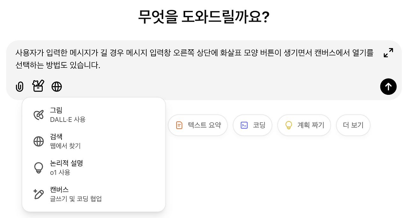This screenshot has width=408, height=218.
Task: Click the terminal icon on the 코딩 chip
Action: (x=244, y=125)
